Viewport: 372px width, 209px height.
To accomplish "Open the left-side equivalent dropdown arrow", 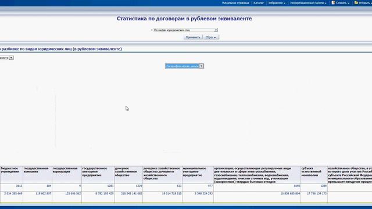I will pyautogui.click(x=11, y=58).
